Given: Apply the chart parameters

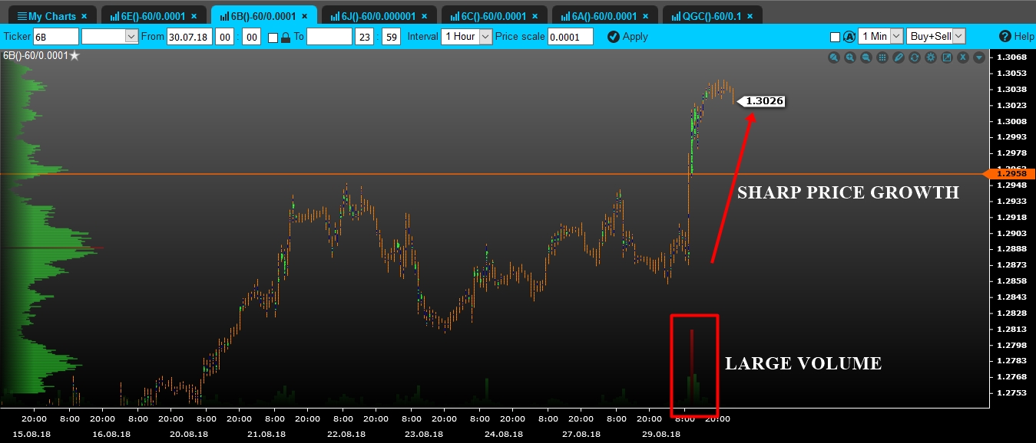Looking at the screenshot, I should pos(627,36).
